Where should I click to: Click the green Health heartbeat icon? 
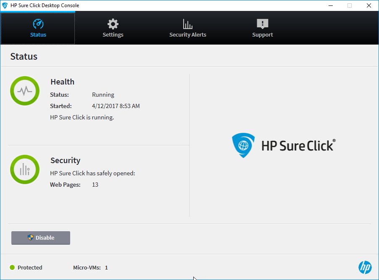point(25,91)
